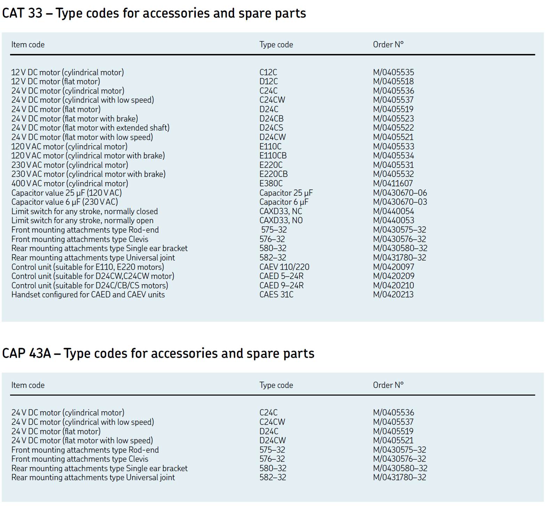Select type code CAXD33, NO
The height and width of the screenshot is (506, 547).
tap(281, 220)
